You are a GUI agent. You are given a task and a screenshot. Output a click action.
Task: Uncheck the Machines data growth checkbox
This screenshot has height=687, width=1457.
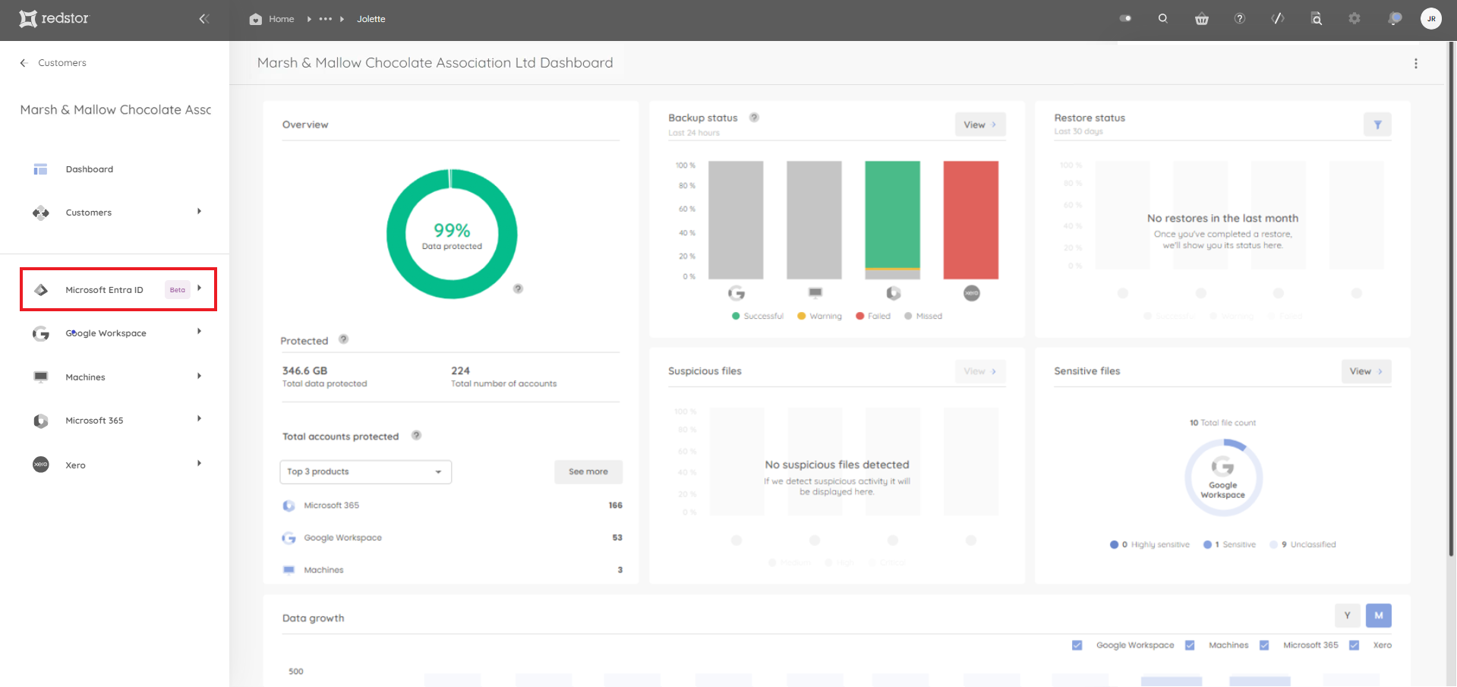1190,645
